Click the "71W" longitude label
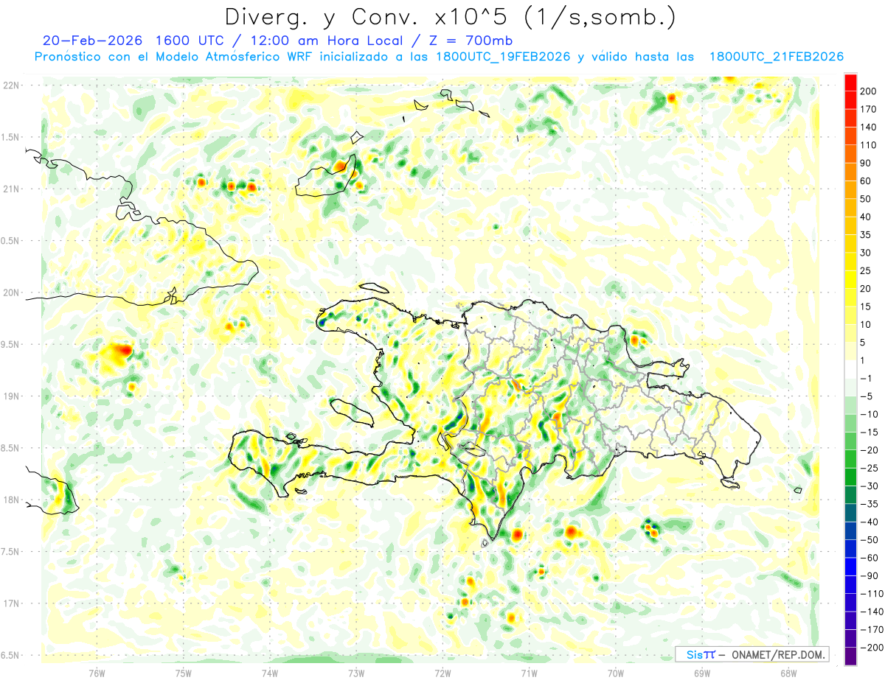This screenshot has width=885, height=683. (x=530, y=673)
